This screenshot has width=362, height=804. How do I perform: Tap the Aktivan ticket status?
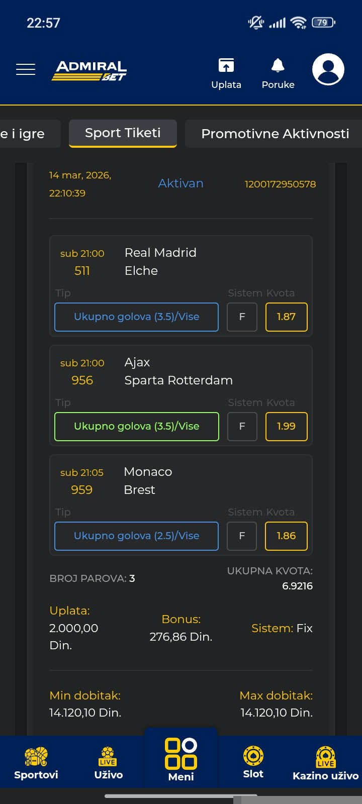pos(180,183)
